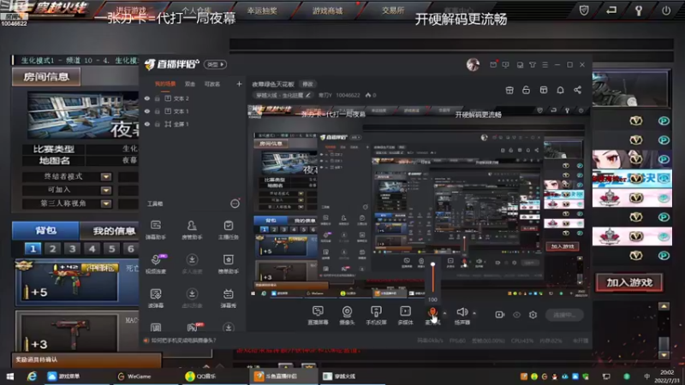The width and height of the screenshot is (685, 385).
Task: Expand microphone options arrow
Action: pos(444,313)
